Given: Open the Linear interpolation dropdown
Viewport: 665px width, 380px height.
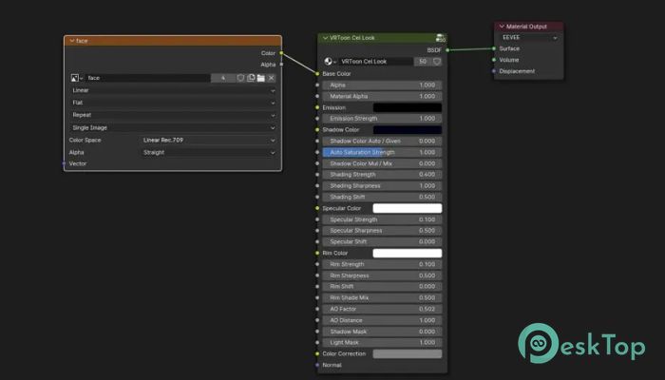Looking at the screenshot, I should coord(173,90).
